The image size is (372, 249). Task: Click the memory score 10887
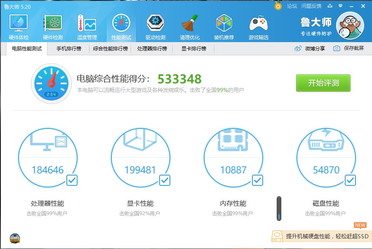pos(233,170)
